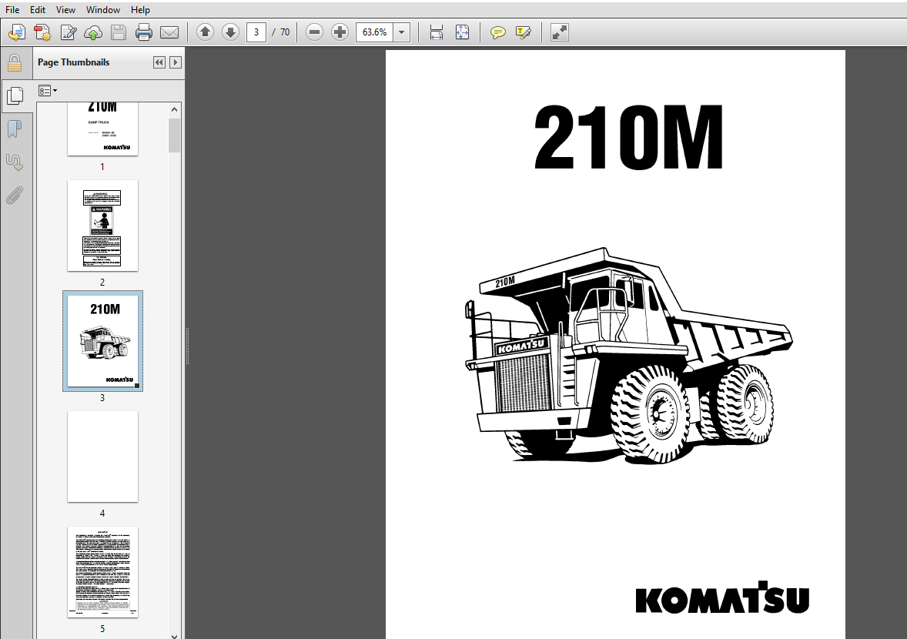The height and width of the screenshot is (639, 907).
Task: Select page 5 text thumbnail
Action: pyautogui.click(x=102, y=572)
